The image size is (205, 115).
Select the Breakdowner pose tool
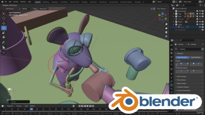point(4,52)
